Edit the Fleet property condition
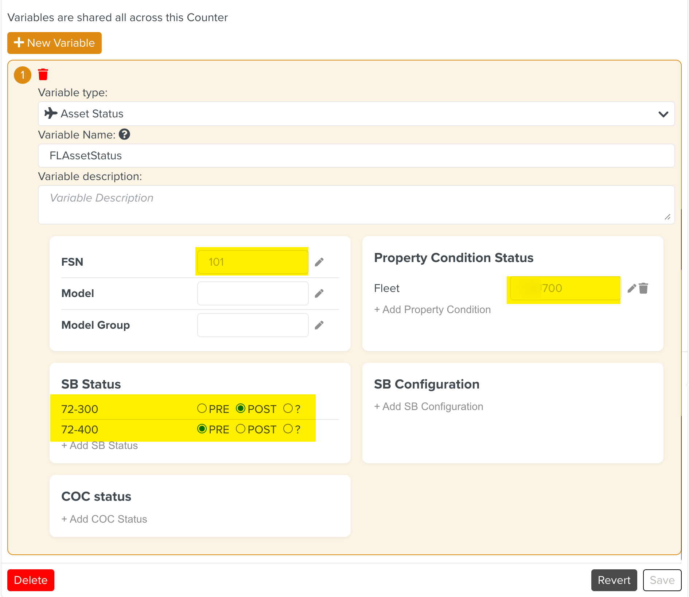 (632, 288)
